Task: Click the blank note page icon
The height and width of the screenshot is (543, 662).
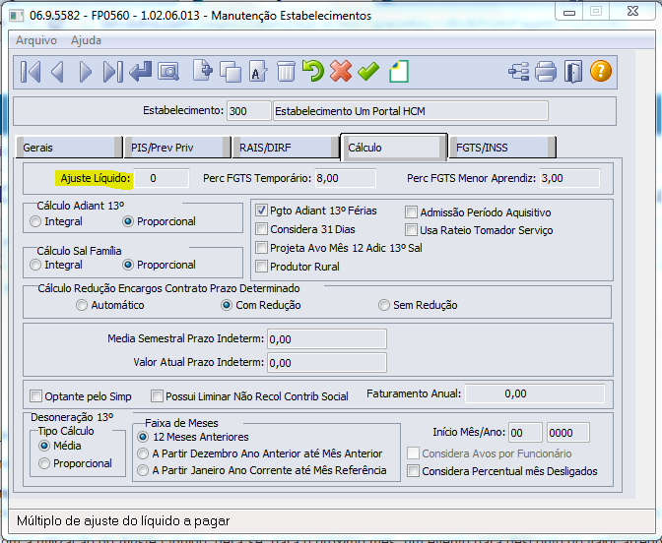Action: 399,71
